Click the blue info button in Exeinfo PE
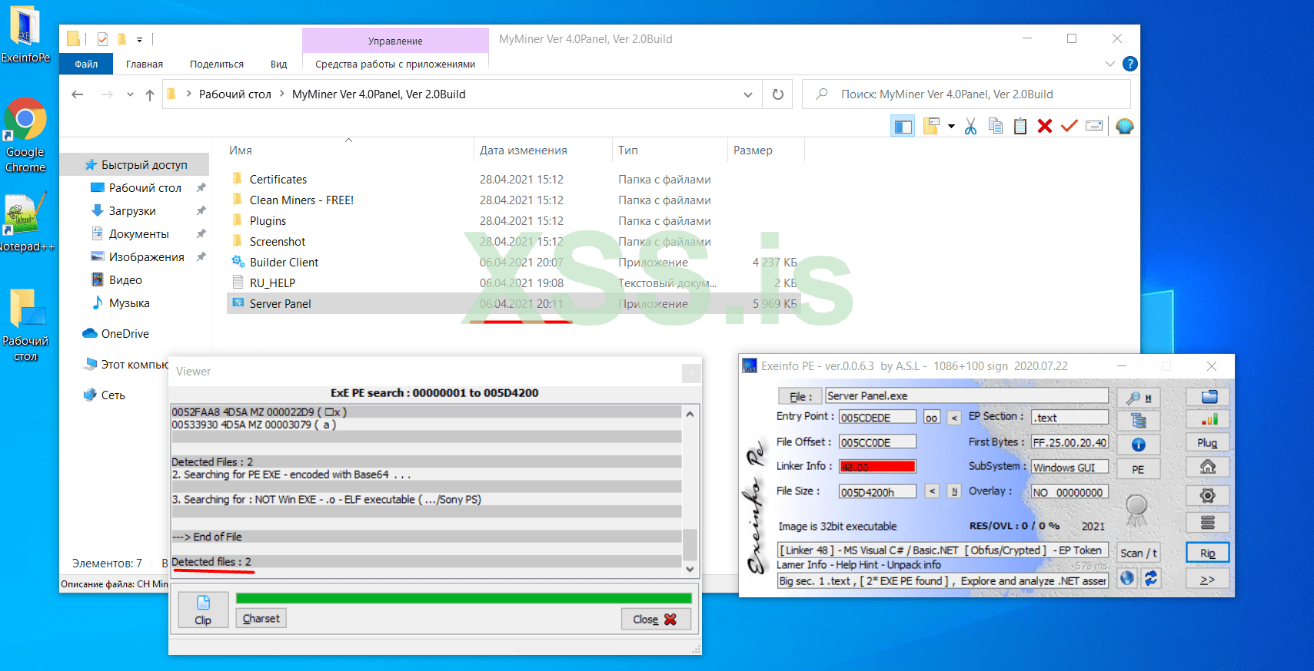 click(1138, 445)
